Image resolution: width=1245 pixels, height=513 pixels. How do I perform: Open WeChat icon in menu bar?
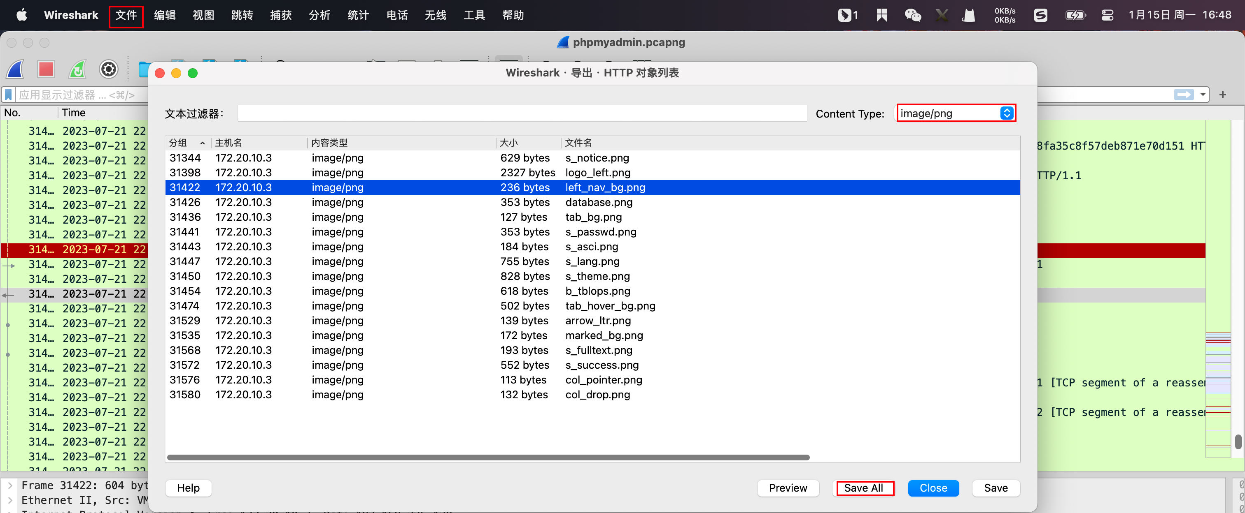click(912, 15)
